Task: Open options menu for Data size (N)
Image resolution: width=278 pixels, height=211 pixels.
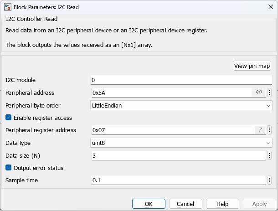Action: [x=269, y=155]
